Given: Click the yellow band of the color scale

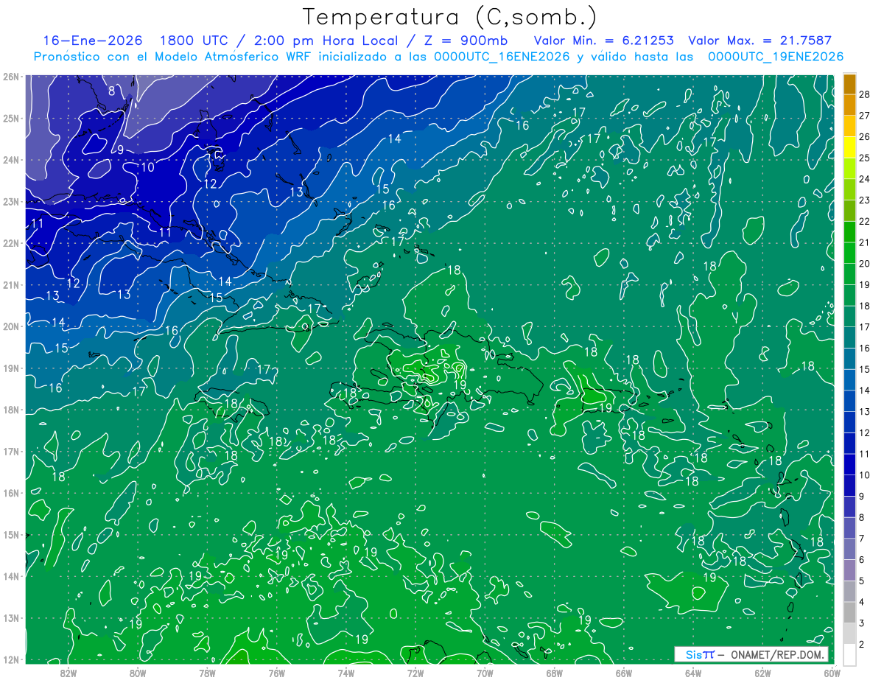Looking at the screenshot, I should point(849,147).
